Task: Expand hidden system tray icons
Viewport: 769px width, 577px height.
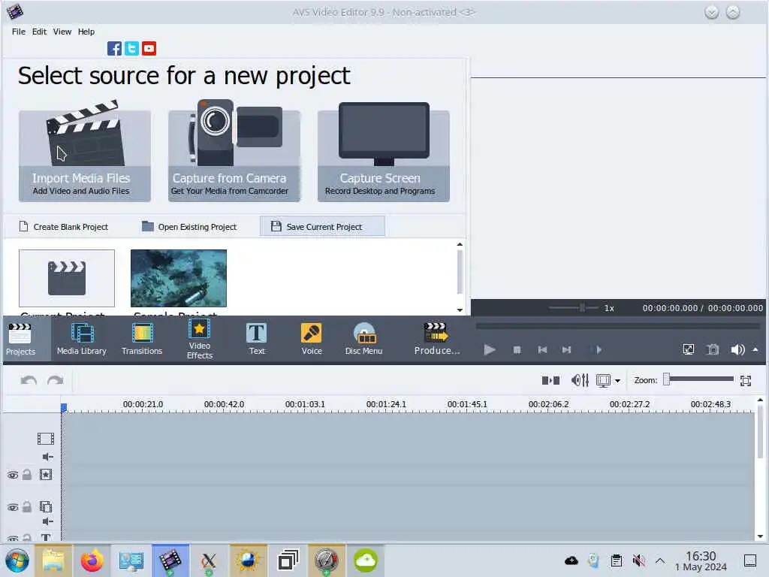Action: pyautogui.click(x=660, y=560)
